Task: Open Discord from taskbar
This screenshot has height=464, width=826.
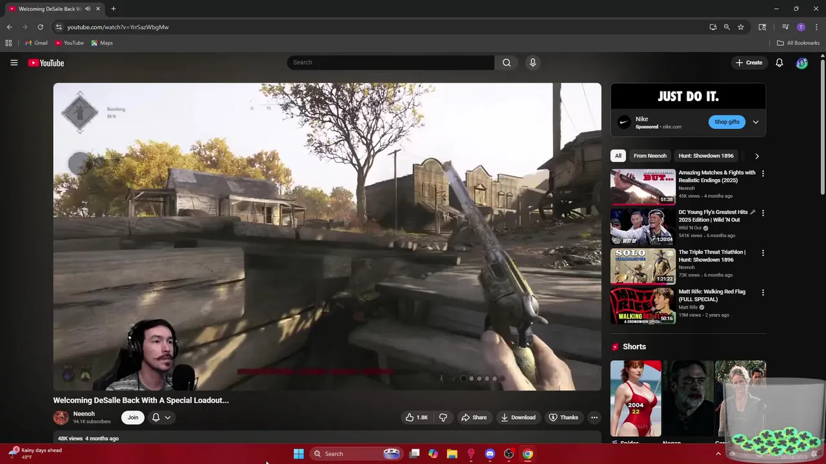Action: click(490, 454)
